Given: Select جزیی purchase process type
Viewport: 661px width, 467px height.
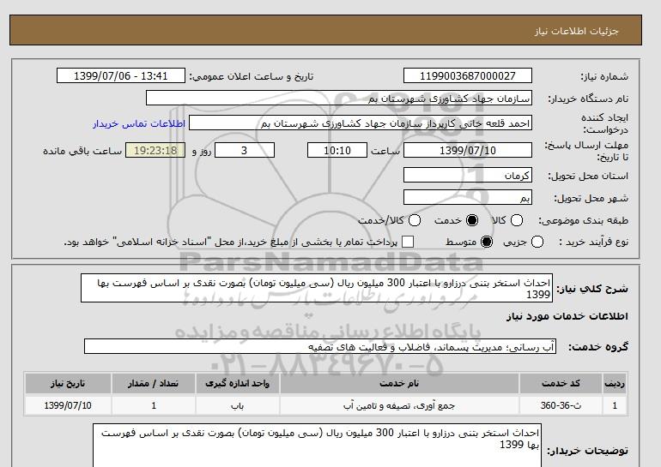Looking at the screenshot, I should pos(538,242).
